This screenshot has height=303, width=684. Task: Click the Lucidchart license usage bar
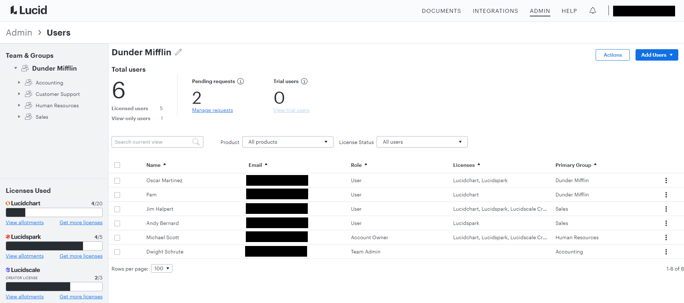pos(54,212)
